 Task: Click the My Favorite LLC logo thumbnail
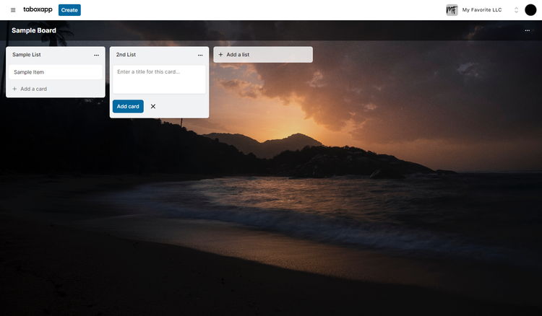pos(452,10)
